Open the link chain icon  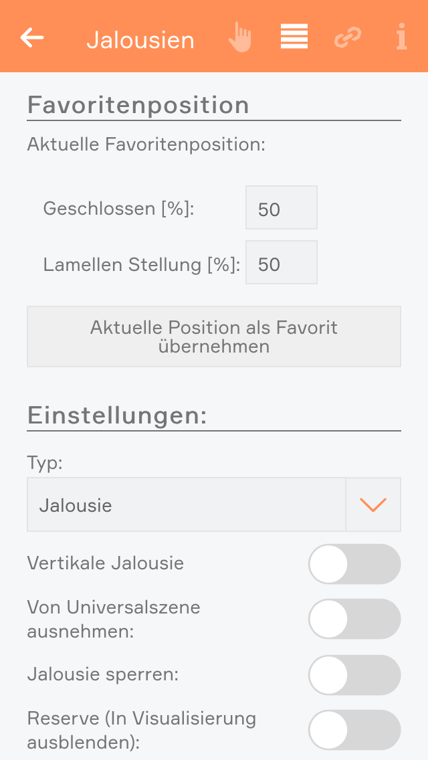point(347,37)
